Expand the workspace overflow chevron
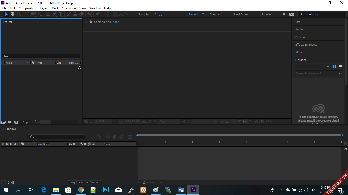The width and height of the screenshot is (348, 195). 284,14
